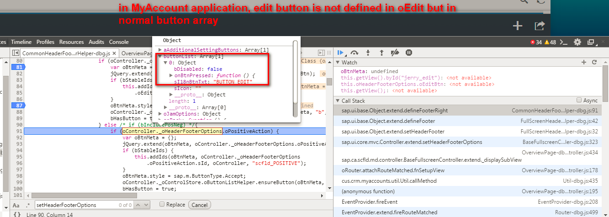Open the warning count indicator showing 48
The image size is (609, 217).
(550, 42)
